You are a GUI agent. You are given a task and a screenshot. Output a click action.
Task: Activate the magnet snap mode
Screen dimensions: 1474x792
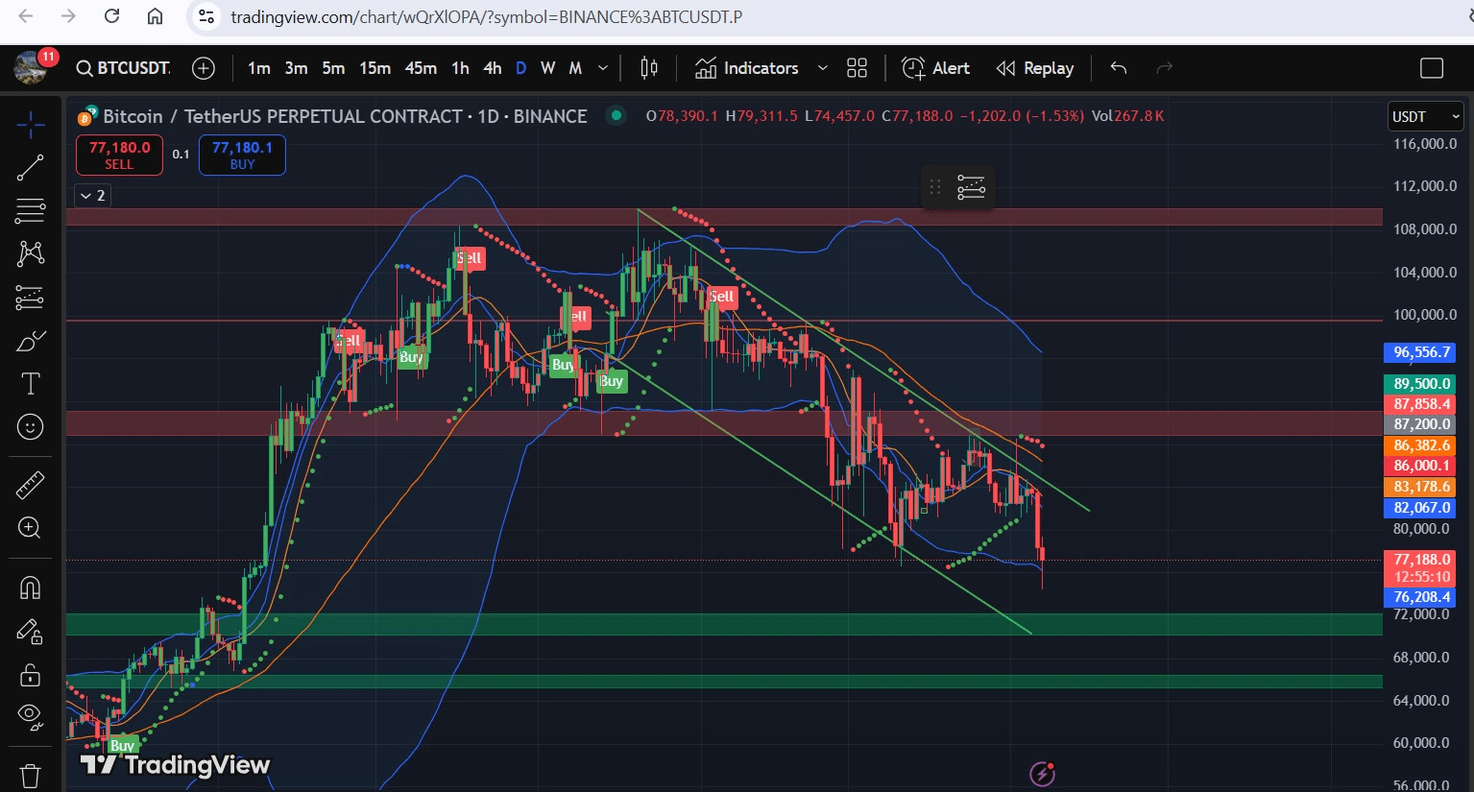30,588
